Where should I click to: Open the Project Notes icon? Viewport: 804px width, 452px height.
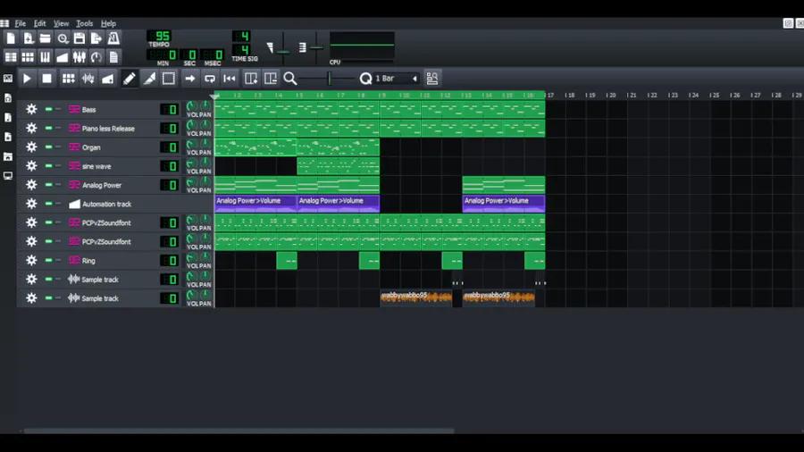coord(113,57)
